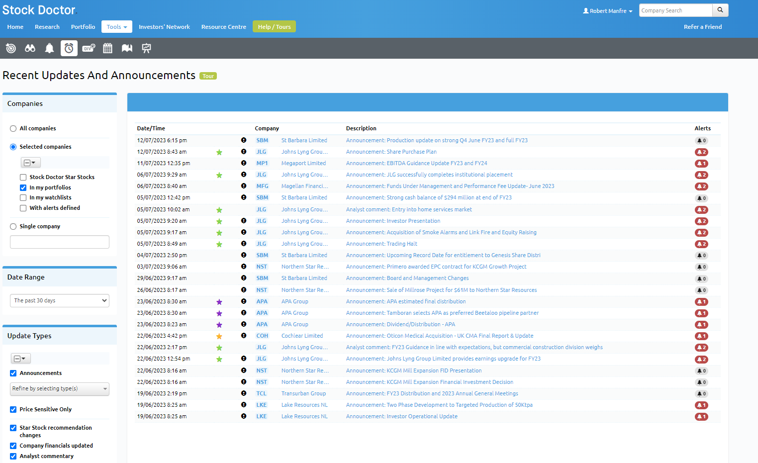Open the Tools dropdown menu
Viewport: 758px width, 463px height.
pos(117,27)
